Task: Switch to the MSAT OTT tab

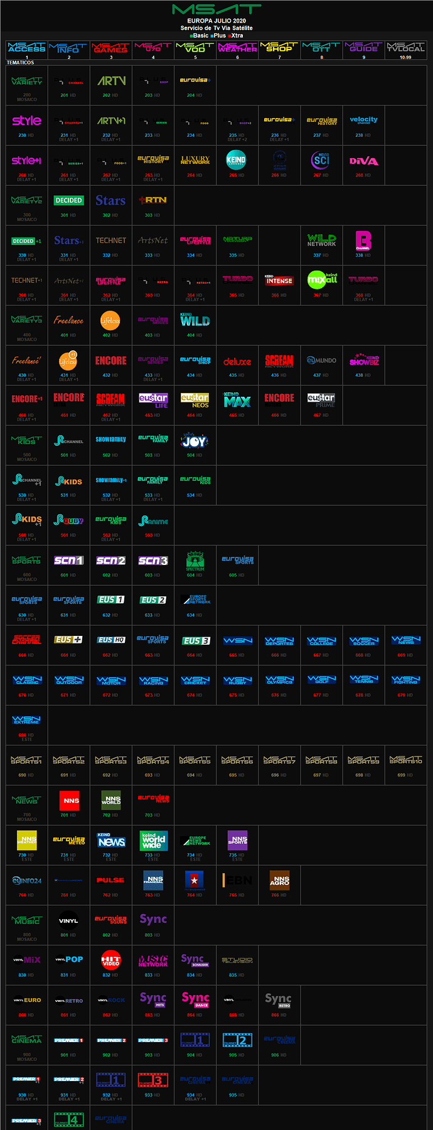Action: (x=321, y=47)
